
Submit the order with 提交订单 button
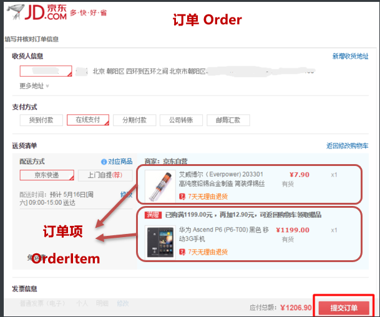344,308
